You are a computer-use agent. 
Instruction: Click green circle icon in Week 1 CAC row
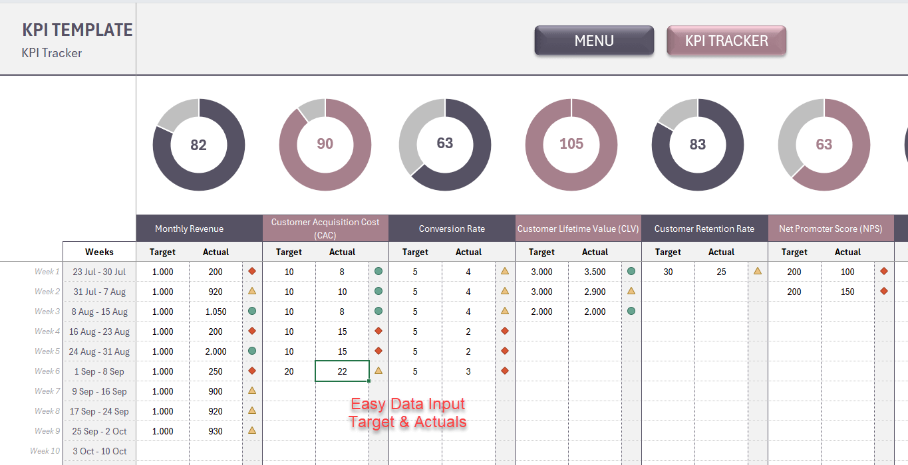pyautogui.click(x=378, y=271)
